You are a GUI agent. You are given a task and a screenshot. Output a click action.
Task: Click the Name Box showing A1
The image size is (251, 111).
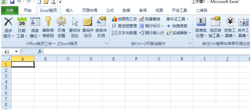point(8,52)
